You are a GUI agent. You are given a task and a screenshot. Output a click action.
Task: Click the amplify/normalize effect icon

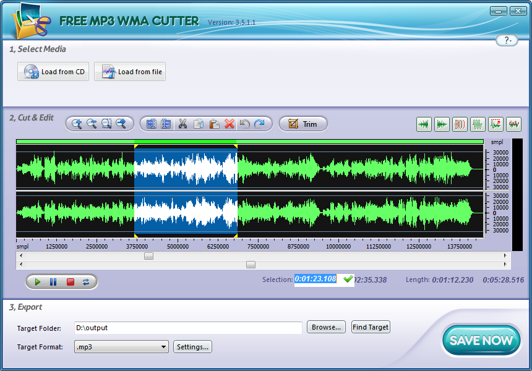[x=496, y=124]
